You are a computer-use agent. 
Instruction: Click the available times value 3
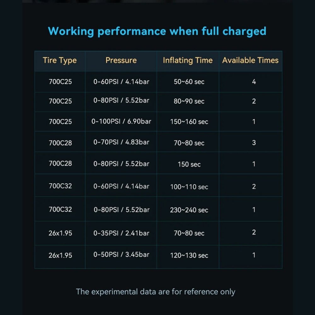click(x=254, y=143)
